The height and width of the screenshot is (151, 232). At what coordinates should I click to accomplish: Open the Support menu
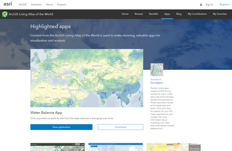pyautogui.click(x=61, y=4)
